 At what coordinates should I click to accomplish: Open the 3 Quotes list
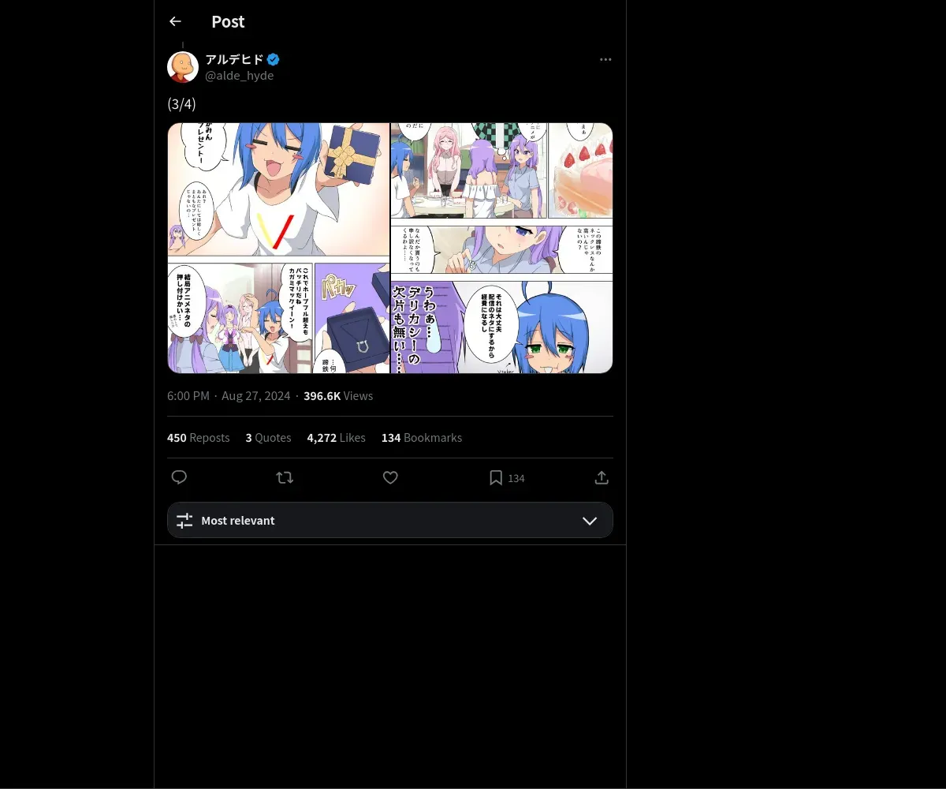269,437
